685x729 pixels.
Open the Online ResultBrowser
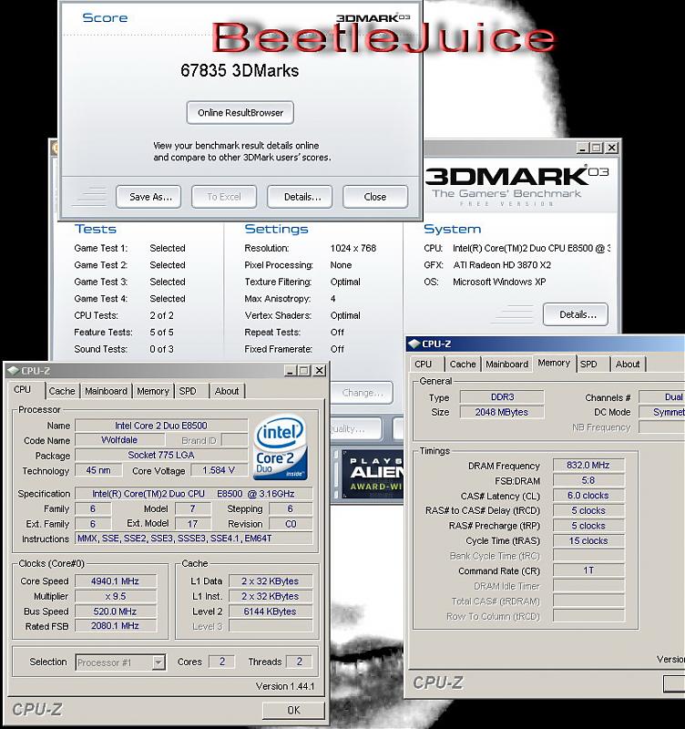[240, 112]
